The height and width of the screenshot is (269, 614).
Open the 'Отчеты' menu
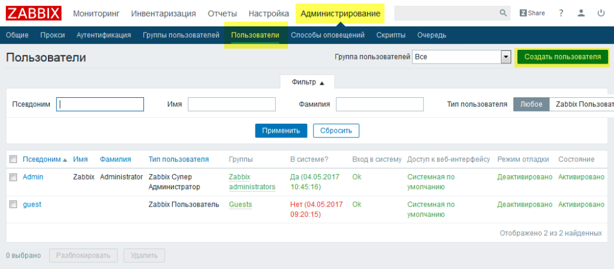[x=222, y=14]
